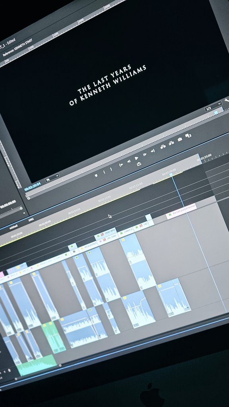Export a frame with the camera icon
This screenshot has width=229, height=407.
pos(180,140)
